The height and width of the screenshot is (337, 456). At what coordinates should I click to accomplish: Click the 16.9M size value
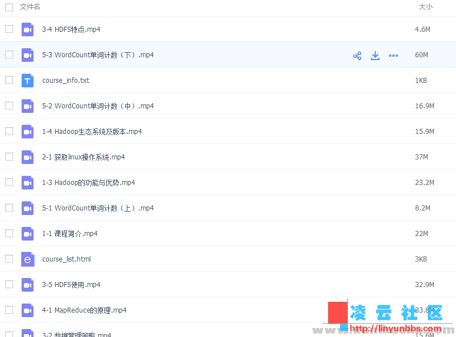(x=425, y=106)
